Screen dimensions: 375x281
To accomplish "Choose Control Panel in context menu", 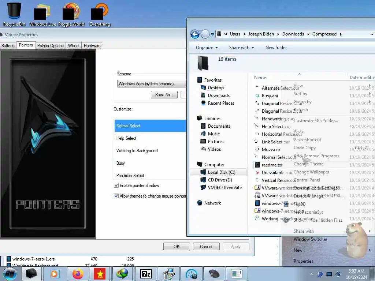I will (x=307, y=180).
